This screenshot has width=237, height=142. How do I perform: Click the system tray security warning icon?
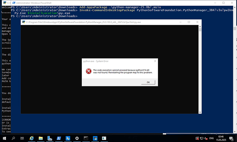coord(197,138)
